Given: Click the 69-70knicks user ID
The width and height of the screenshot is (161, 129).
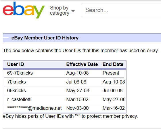Looking at the screenshot, I should [x=20, y=73].
